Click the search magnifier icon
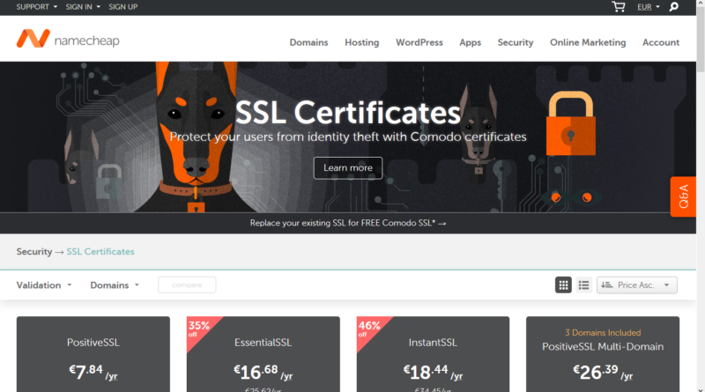Image resolution: width=705 pixels, height=392 pixels. (x=673, y=7)
